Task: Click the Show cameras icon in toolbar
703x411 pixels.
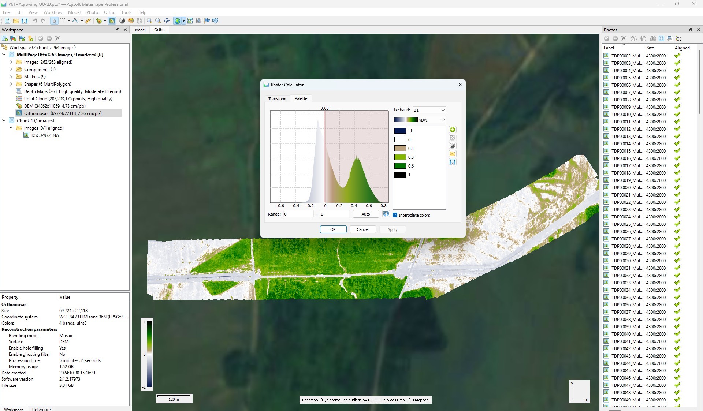Action: [x=198, y=21]
